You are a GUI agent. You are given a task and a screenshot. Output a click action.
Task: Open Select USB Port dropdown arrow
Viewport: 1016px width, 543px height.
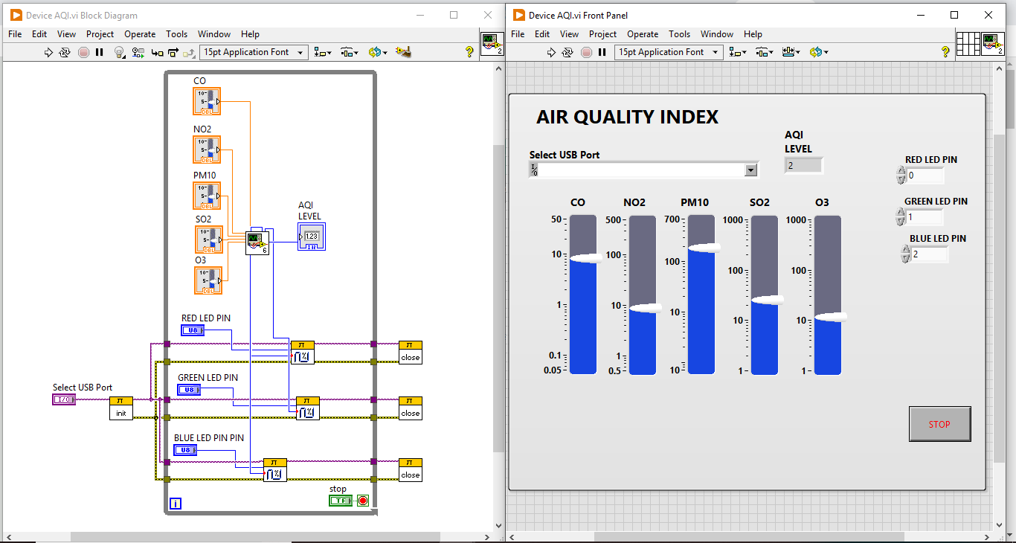coord(750,170)
